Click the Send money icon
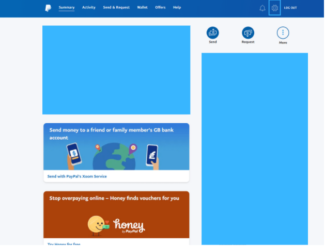 [x=213, y=32]
